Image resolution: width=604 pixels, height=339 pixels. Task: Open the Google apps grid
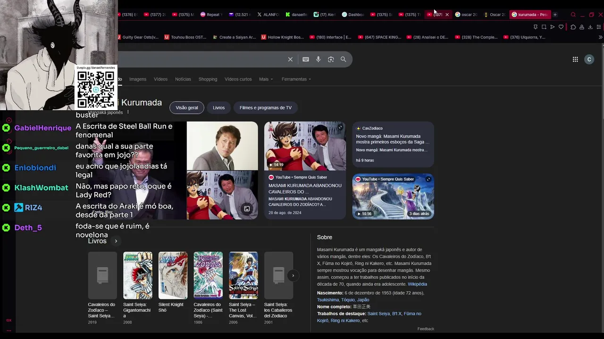coord(575,59)
